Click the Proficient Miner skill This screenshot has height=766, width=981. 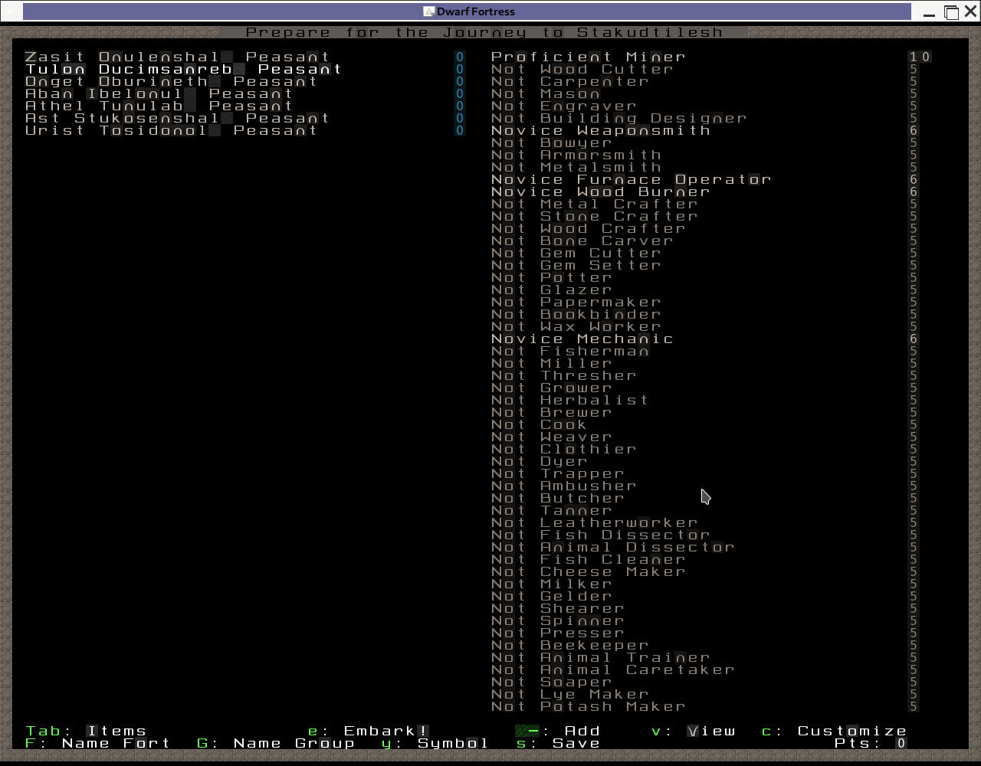(588, 57)
